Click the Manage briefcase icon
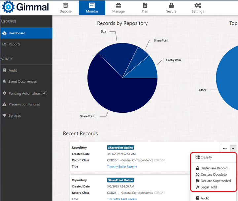238x201 pixels. click(x=118, y=5)
